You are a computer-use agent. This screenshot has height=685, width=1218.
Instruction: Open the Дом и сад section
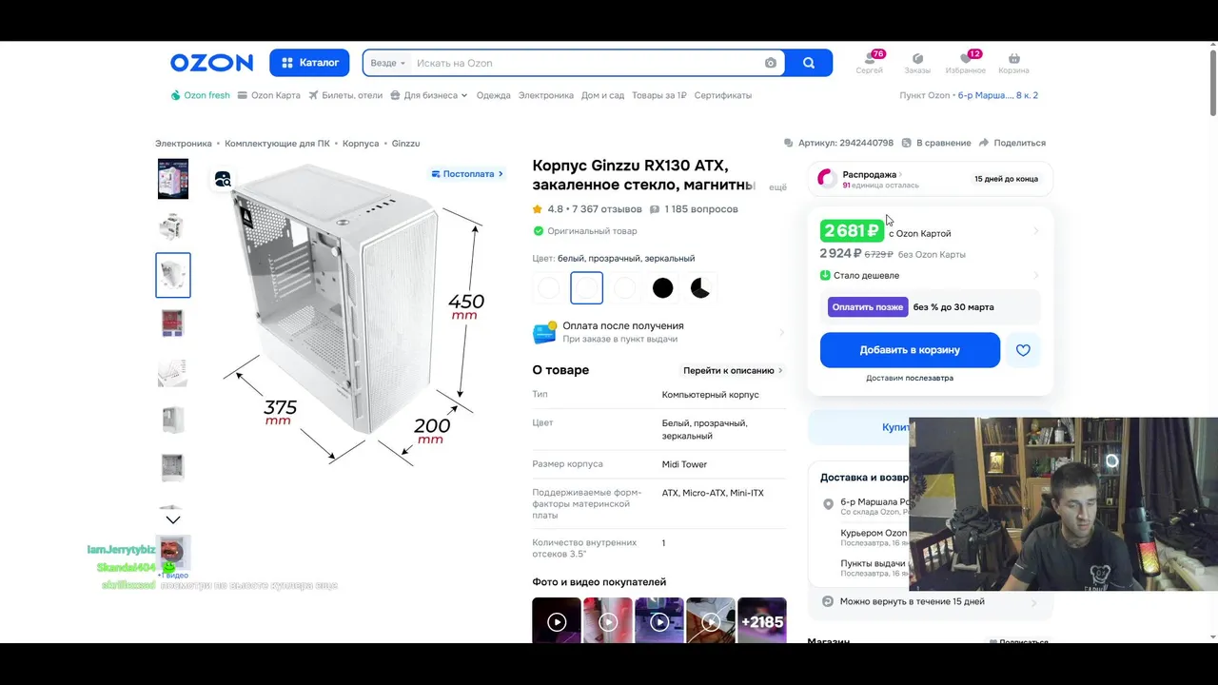point(602,95)
